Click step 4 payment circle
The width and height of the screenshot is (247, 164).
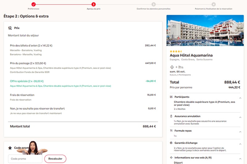(214, 4)
